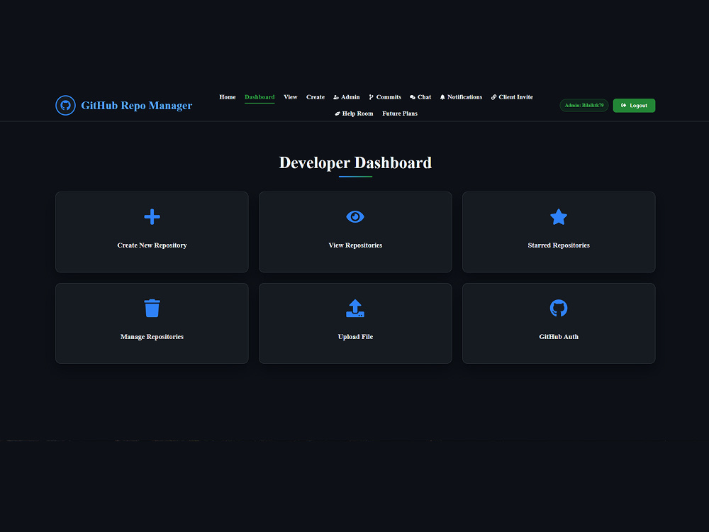Screen dimensions: 709x532
Task: Click the Developer Dashboard heading
Action: (355, 163)
